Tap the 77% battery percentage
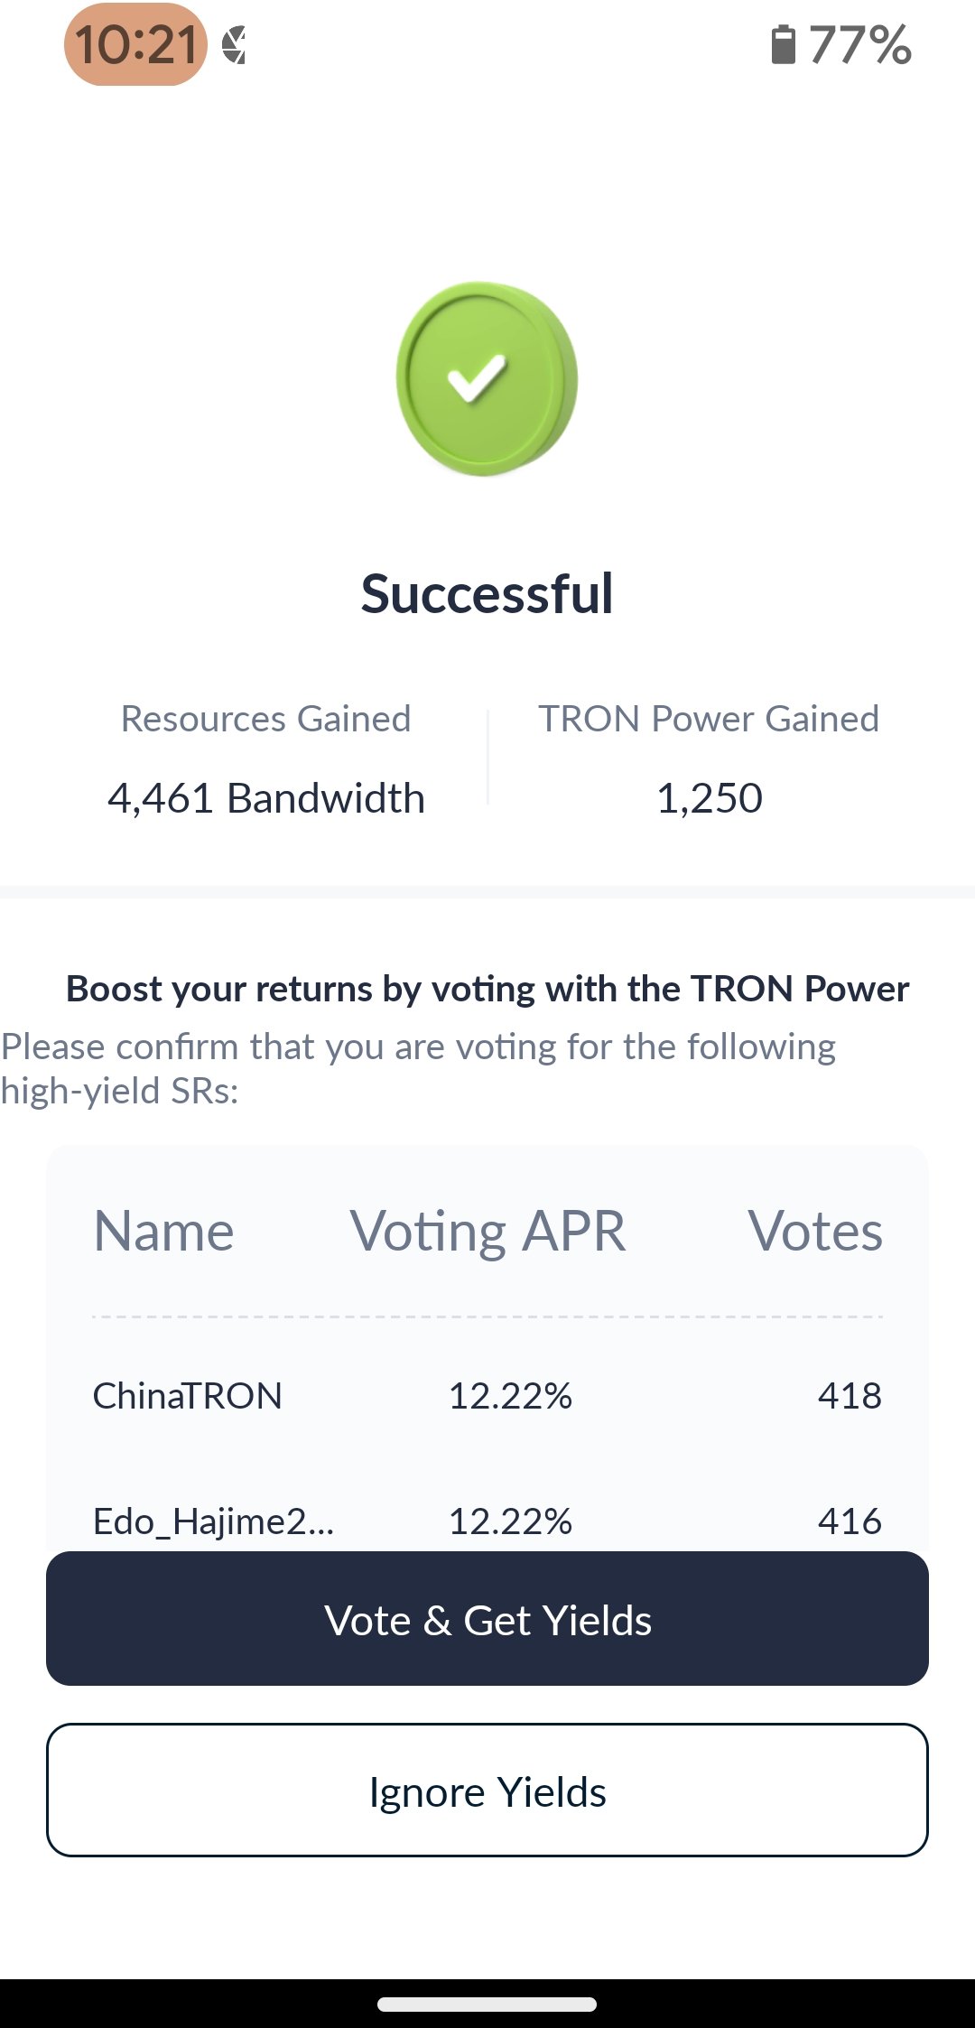 (x=859, y=45)
